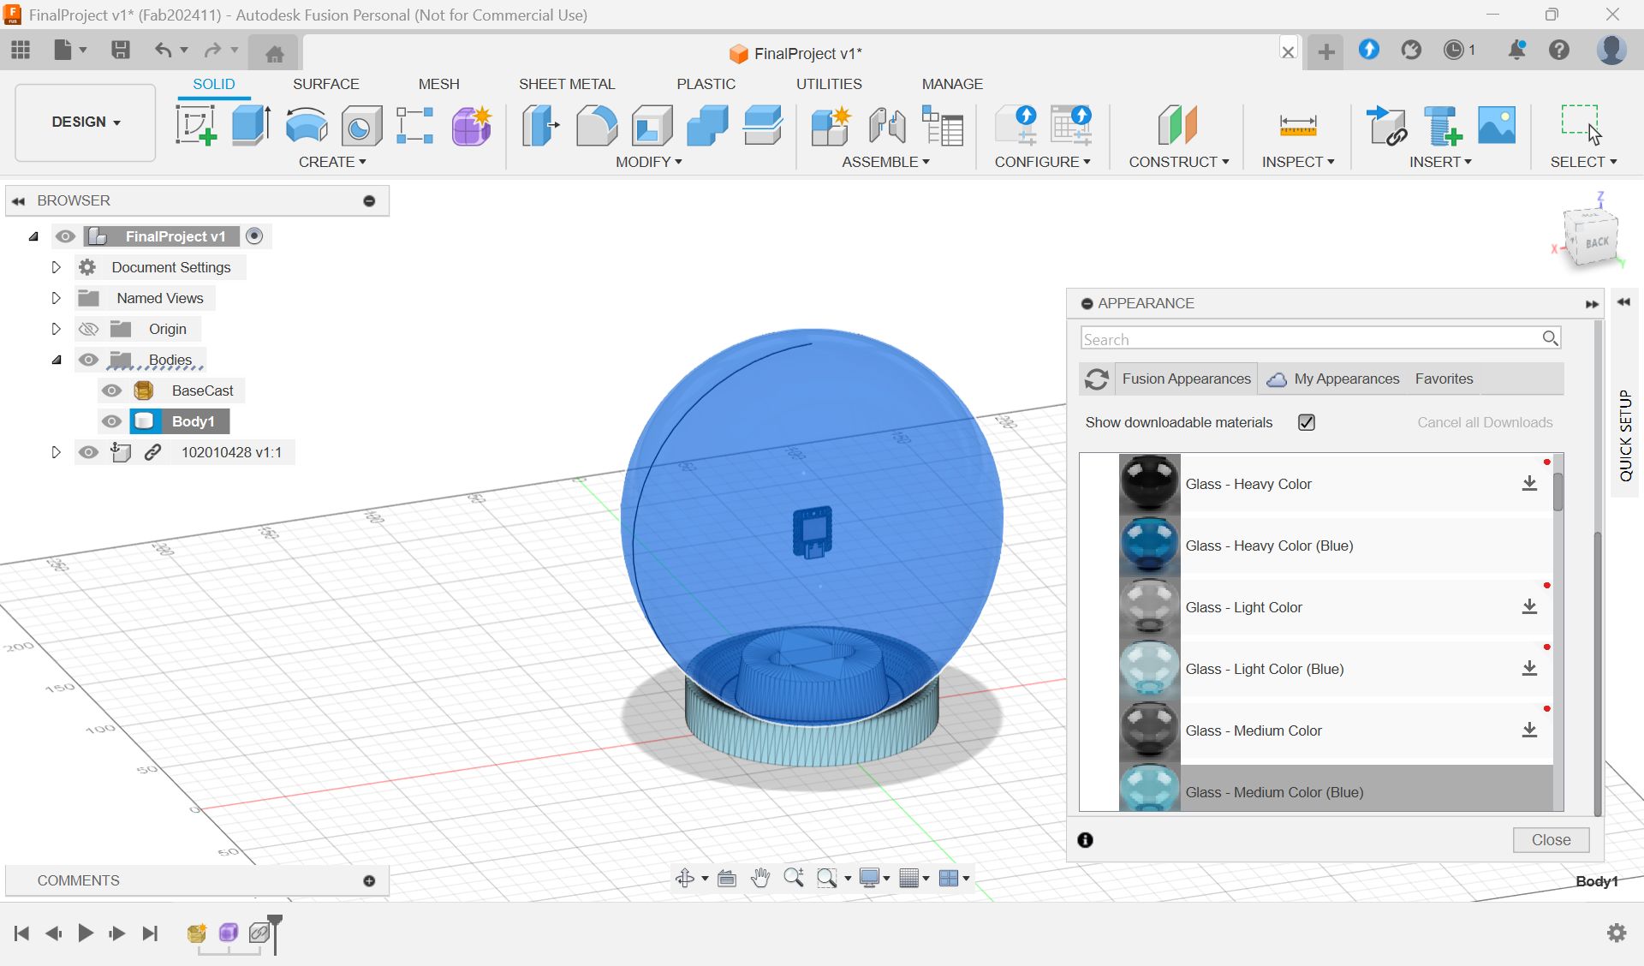Screen dimensions: 1644x966
Task: Click the Configure Design icon
Action: point(1016,125)
